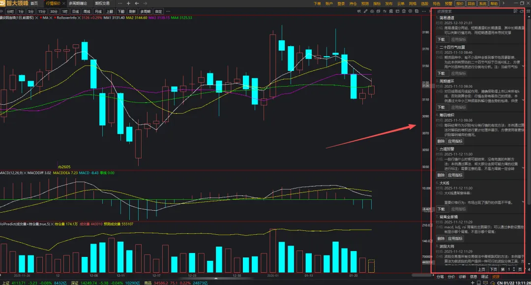Switch to the 资源 bottom tab
The width and height of the screenshot is (531, 285).
(496, 277)
